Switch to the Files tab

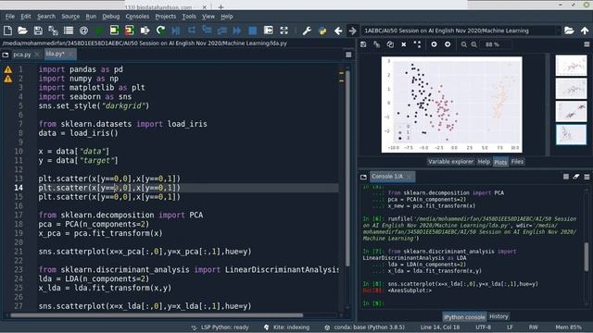(x=517, y=162)
